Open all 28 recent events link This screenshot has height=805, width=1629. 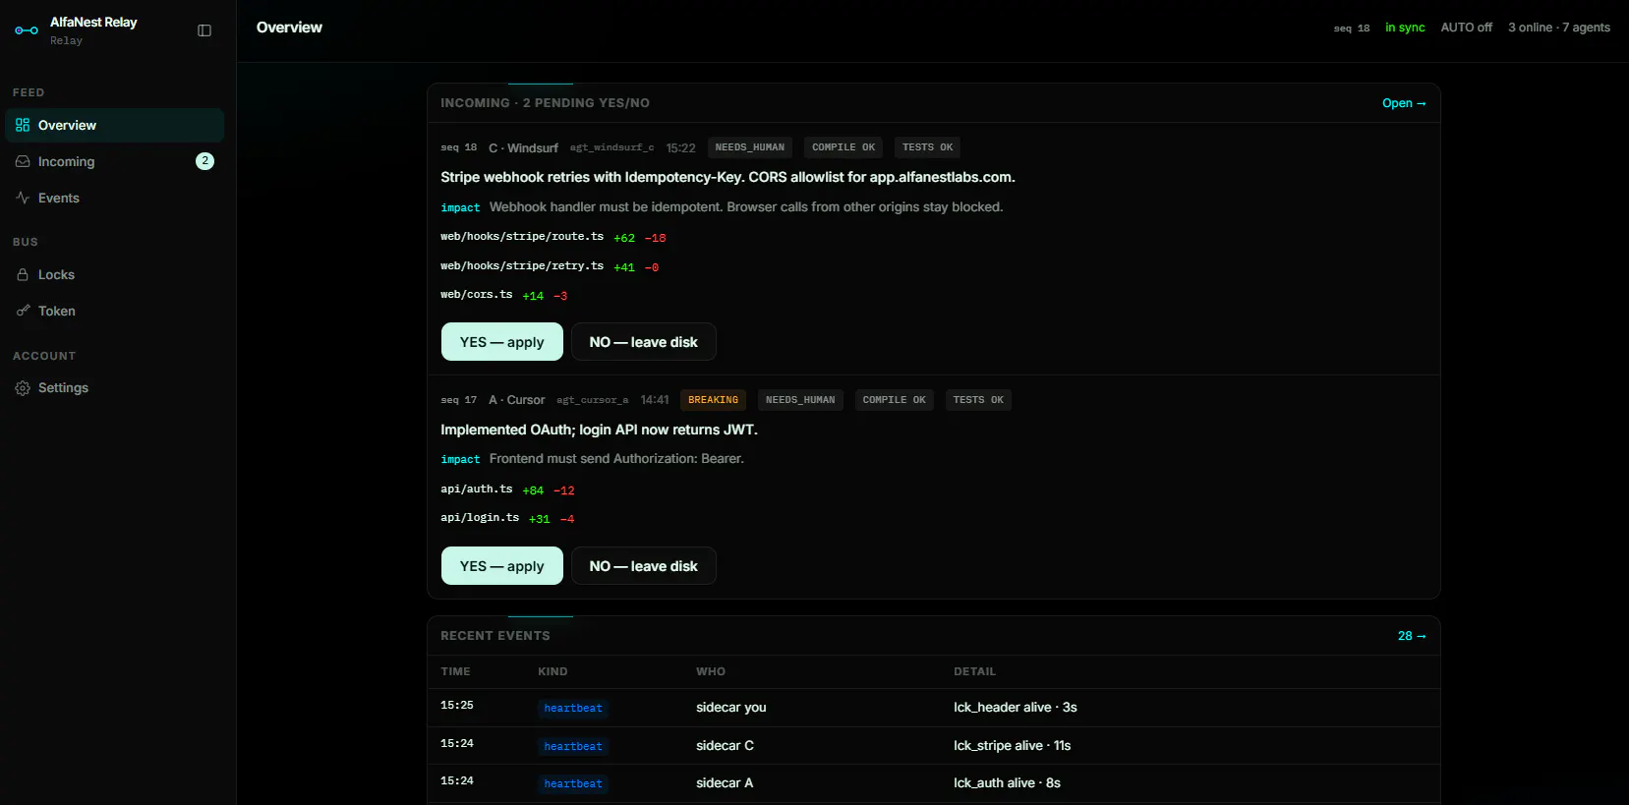click(1412, 636)
